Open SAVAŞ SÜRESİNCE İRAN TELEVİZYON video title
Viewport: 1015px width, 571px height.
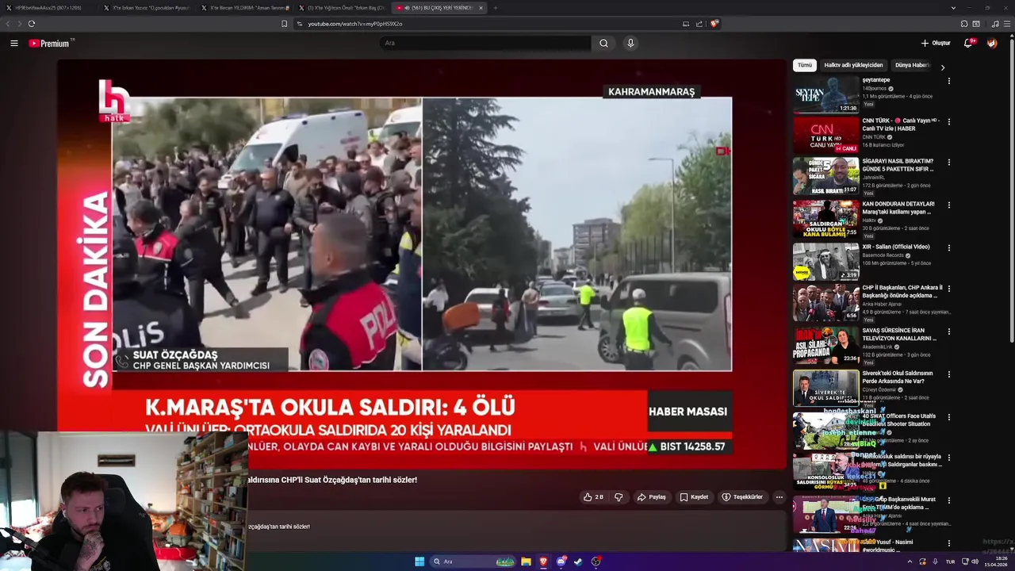(x=899, y=334)
